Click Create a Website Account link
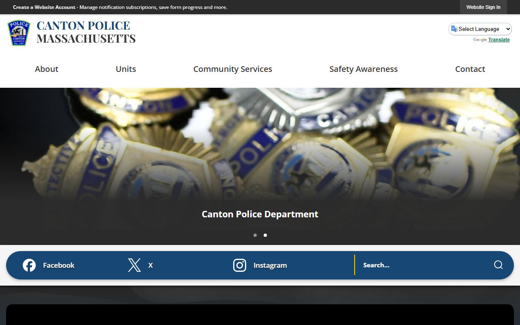Screen dimensions: 520x325 pyautogui.click(x=44, y=7)
